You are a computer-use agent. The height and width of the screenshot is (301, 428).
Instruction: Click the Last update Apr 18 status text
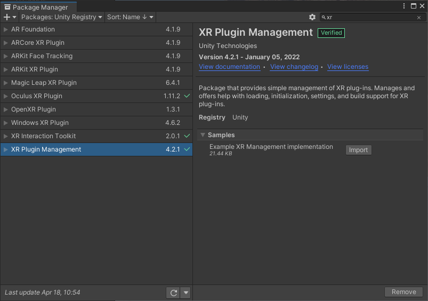[x=43, y=292]
